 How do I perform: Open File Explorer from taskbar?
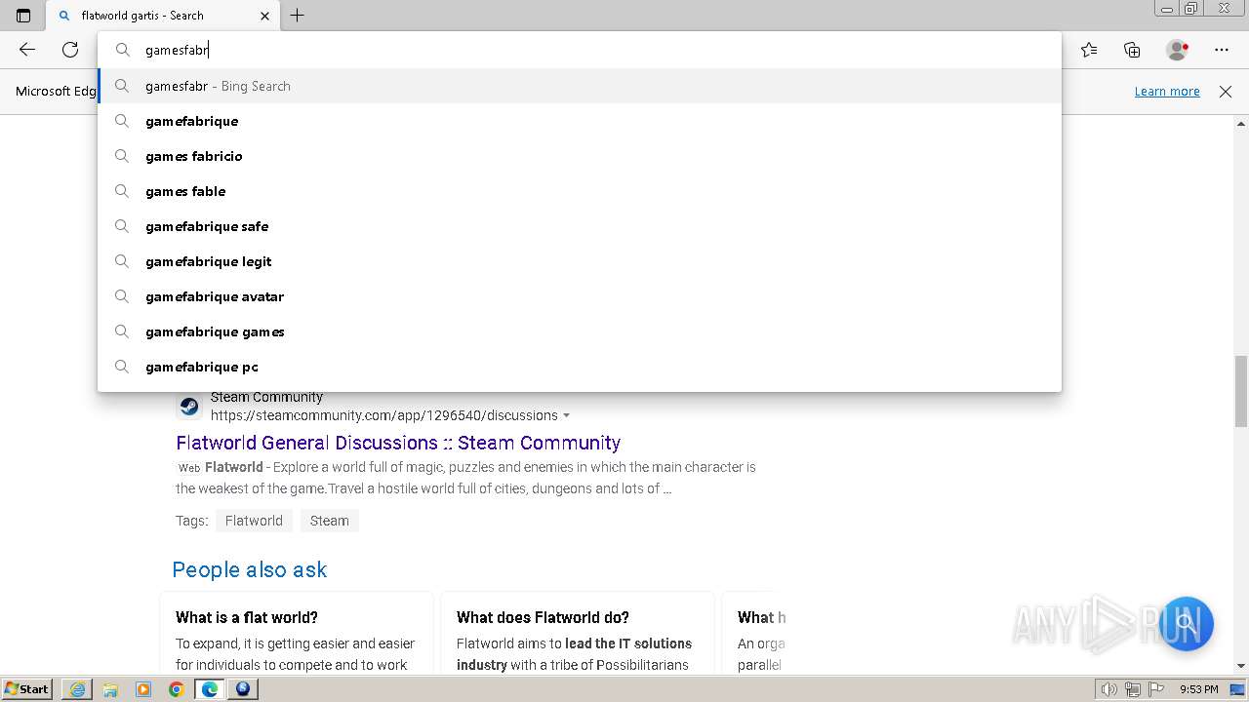pos(110,689)
